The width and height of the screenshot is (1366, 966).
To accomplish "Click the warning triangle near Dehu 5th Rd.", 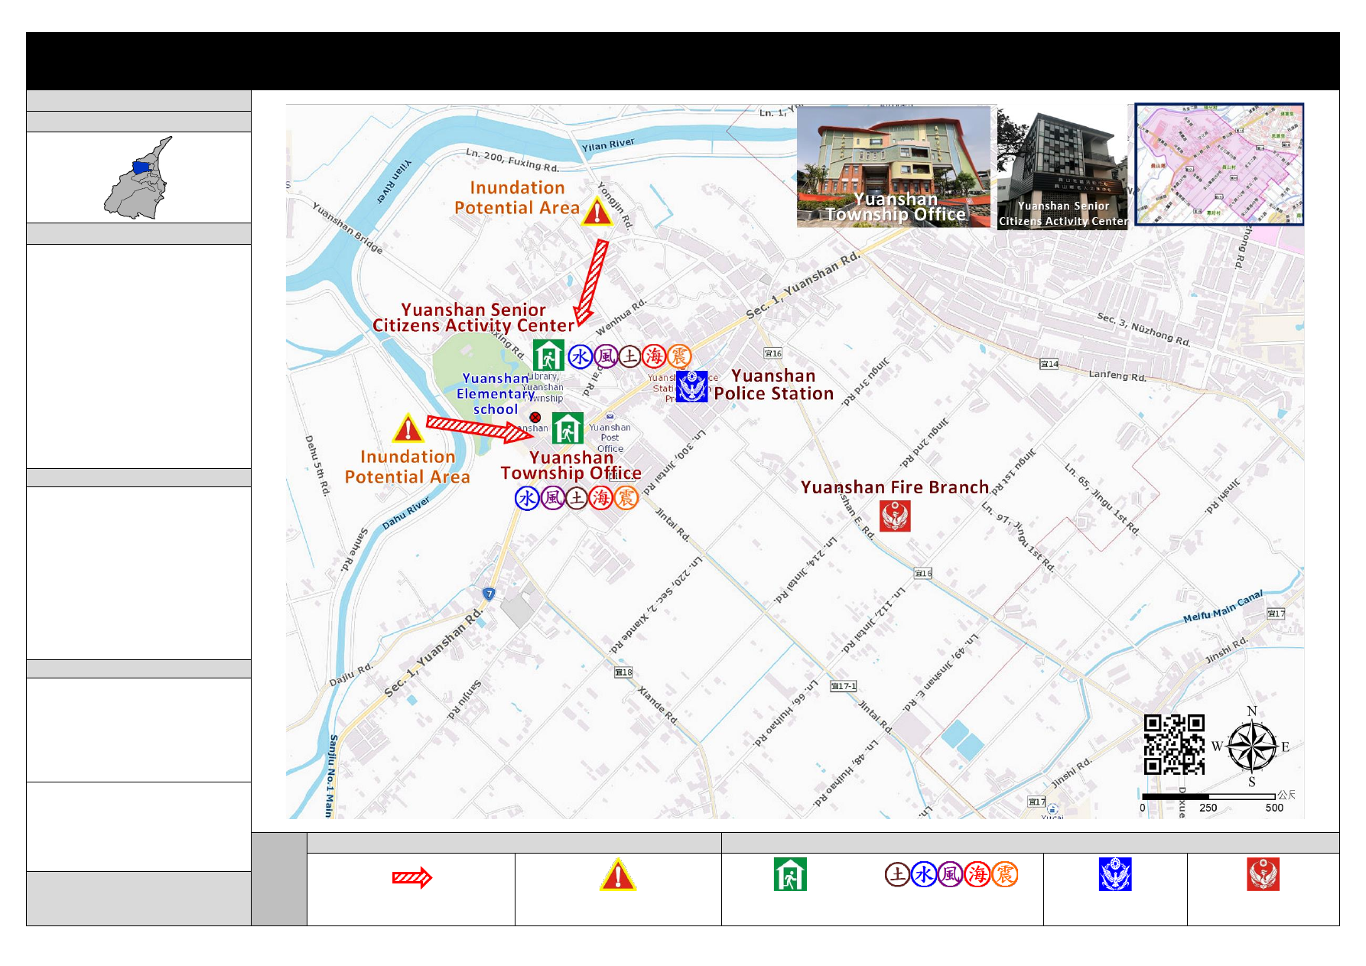I will tap(408, 428).
